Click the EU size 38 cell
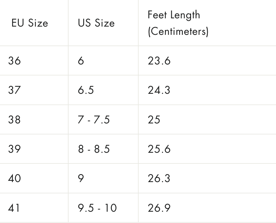 15,119
